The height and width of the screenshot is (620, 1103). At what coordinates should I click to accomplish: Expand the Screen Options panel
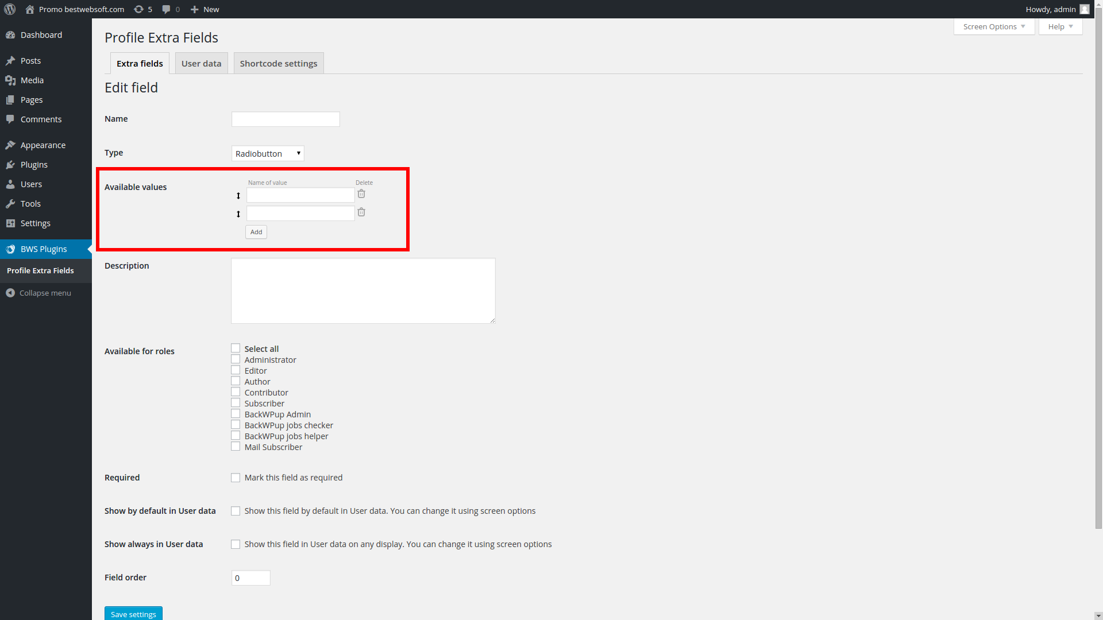coord(994,26)
